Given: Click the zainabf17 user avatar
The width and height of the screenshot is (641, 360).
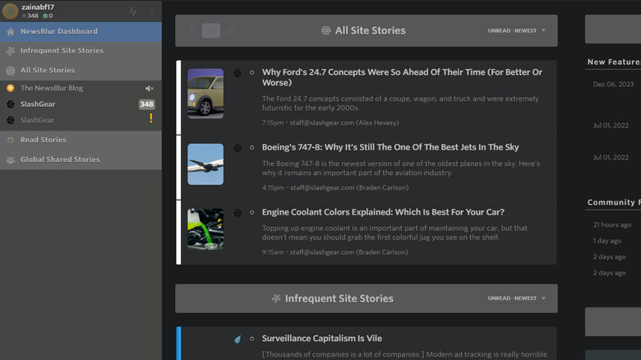Looking at the screenshot, I should (x=10, y=11).
